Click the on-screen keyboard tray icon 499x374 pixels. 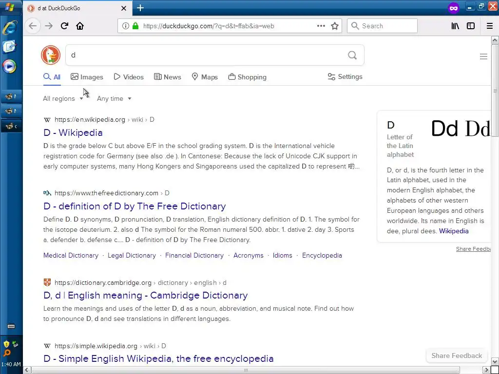[x=11, y=326]
